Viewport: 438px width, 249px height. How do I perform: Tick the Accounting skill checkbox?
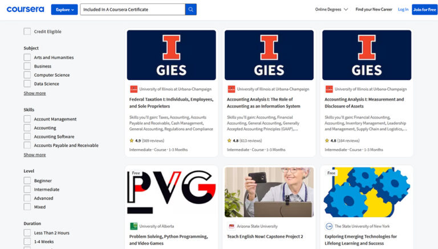click(x=27, y=127)
